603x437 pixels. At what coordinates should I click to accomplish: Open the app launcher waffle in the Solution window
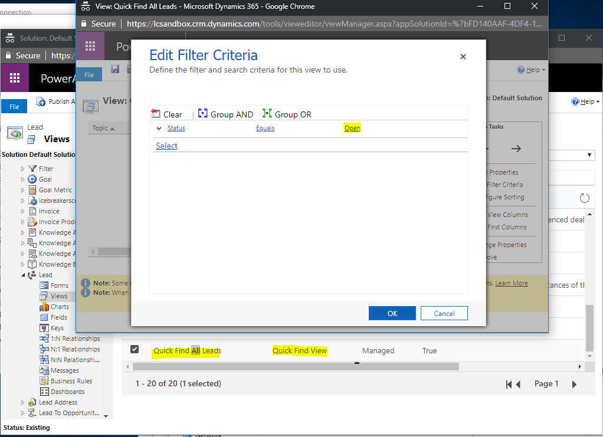15,78
